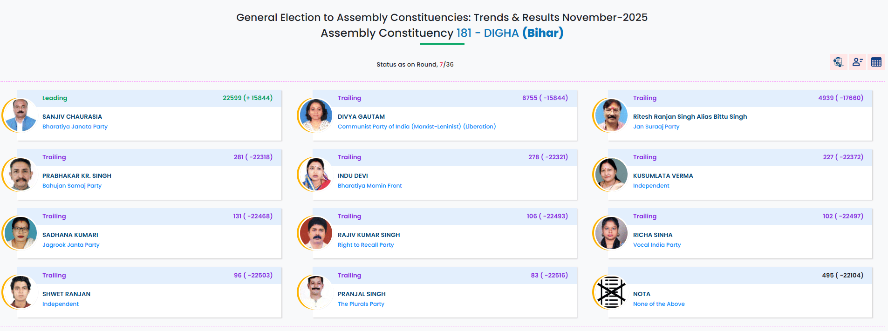Open the round-wise results clipboard icon
The height and width of the screenshot is (331, 888).
[838, 62]
